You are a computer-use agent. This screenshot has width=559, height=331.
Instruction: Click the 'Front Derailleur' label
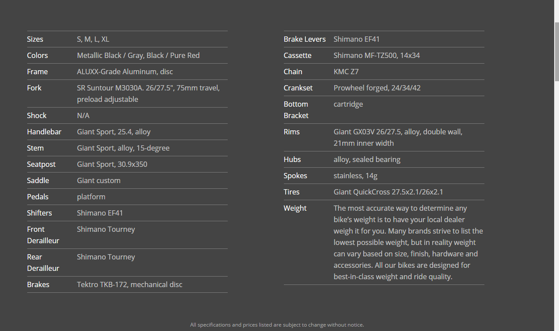tap(43, 235)
